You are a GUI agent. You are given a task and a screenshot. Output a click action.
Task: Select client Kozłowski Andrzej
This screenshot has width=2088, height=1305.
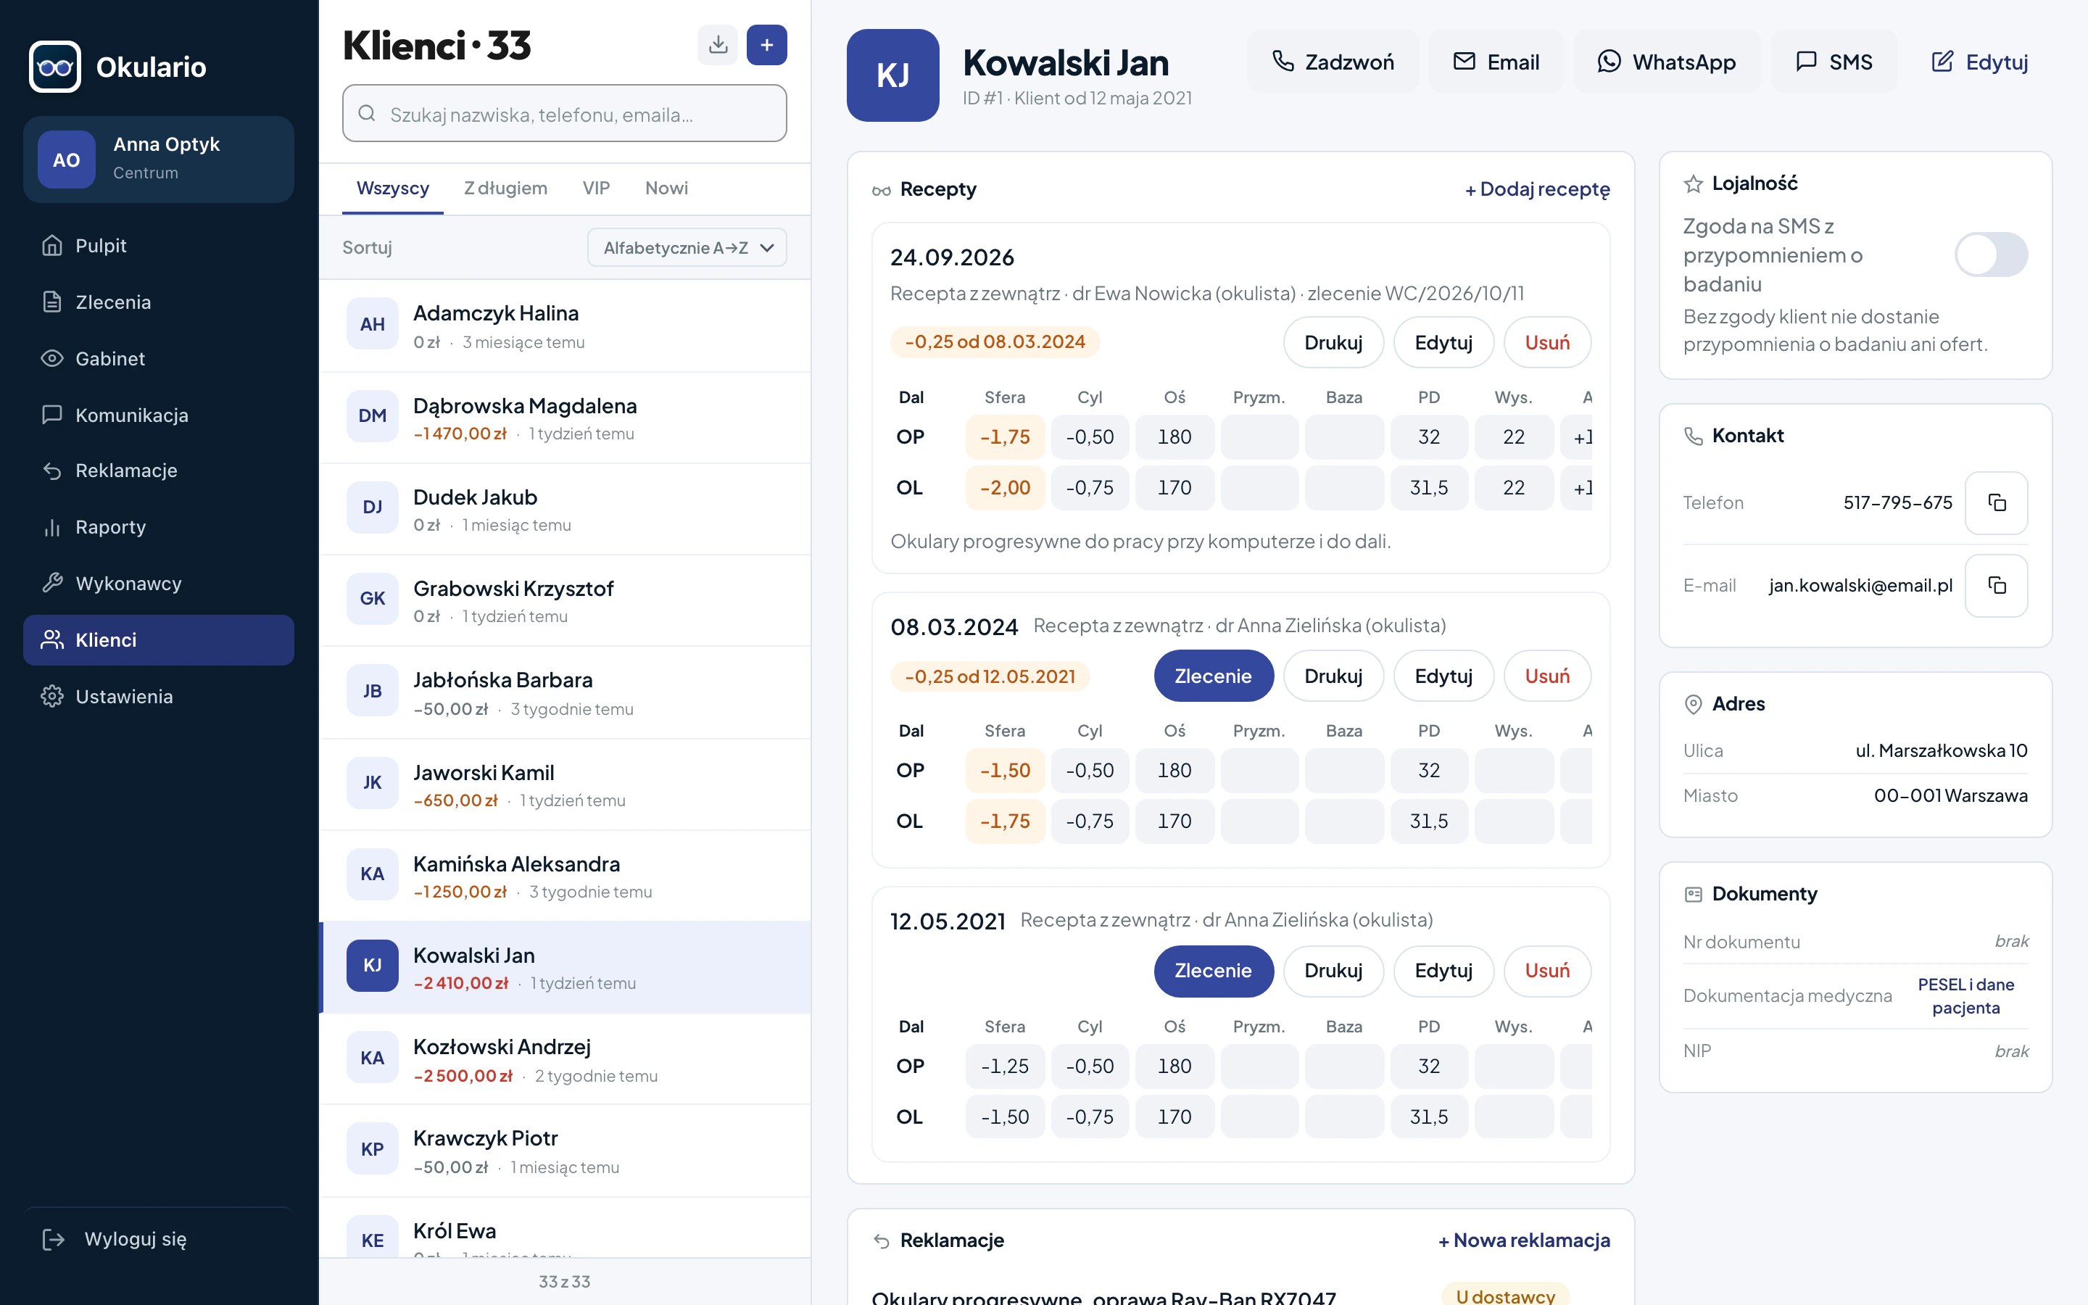pos(565,1059)
